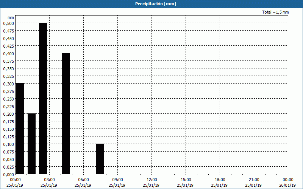The height and width of the screenshot is (189, 303).
Task: Click the 0,075 y-axis label
Action: (9, 152)
